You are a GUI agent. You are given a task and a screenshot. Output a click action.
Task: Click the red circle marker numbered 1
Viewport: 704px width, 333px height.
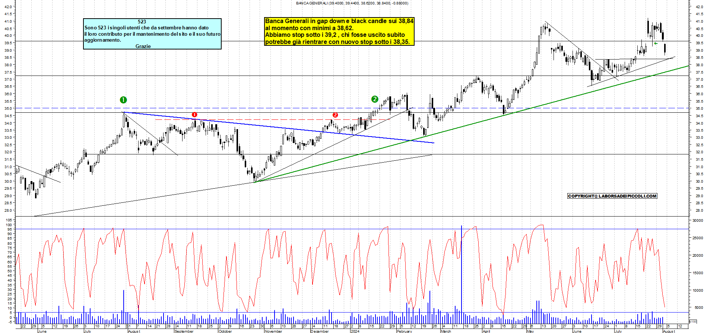pos(194,115)
